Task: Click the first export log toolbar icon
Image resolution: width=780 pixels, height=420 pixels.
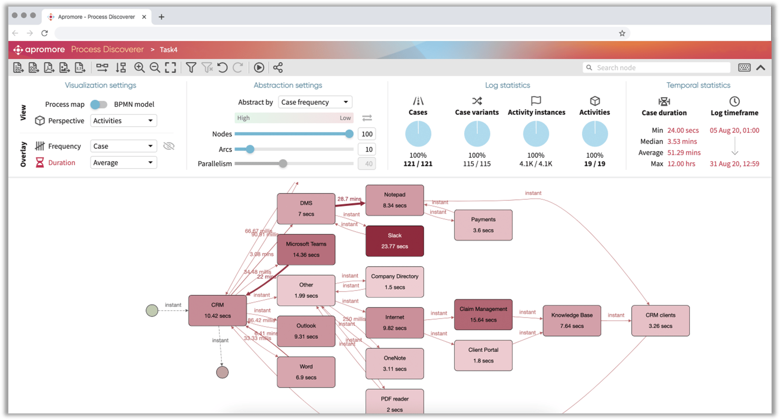Action: pyautogui.click(x=18, y=68)
